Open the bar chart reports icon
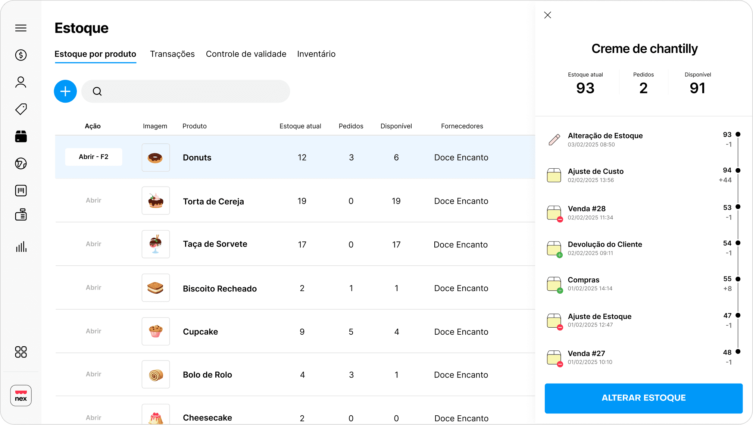753x425 pixels. [21, 247]
